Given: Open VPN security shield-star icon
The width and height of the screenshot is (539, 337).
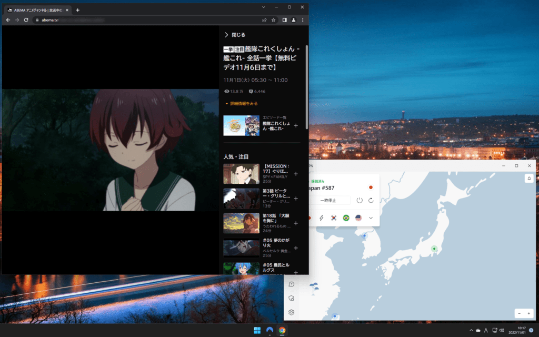Looking at the screenshot, I should point(292,298).
